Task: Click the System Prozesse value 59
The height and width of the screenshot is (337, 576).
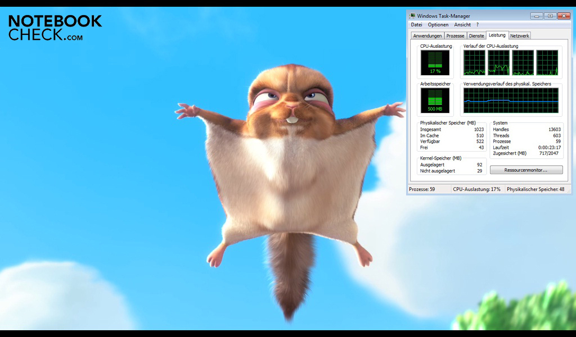Action: click(x=558, y=142)
